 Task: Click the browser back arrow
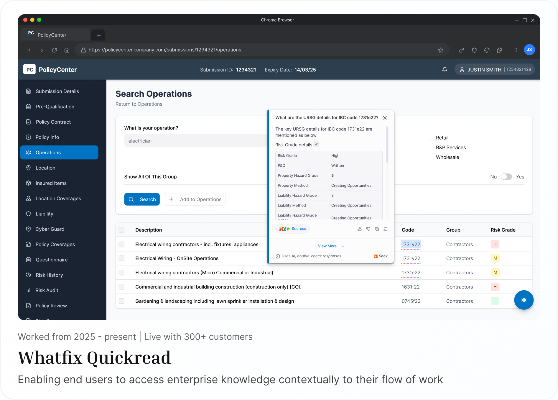[29, 50]
